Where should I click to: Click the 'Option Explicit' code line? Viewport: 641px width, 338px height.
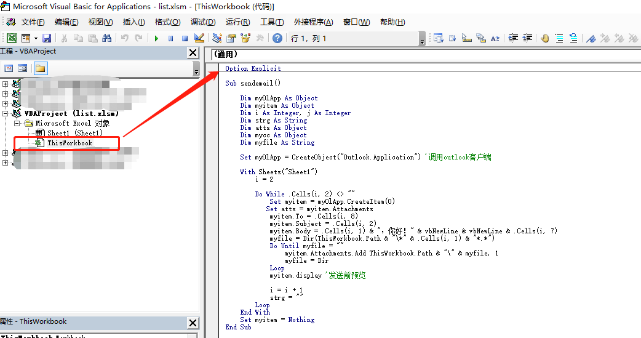[x=253, y=68]
